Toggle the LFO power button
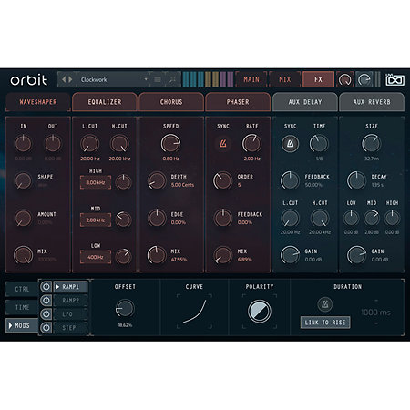The height and width of the screenshot is (410, 410). 46,314
